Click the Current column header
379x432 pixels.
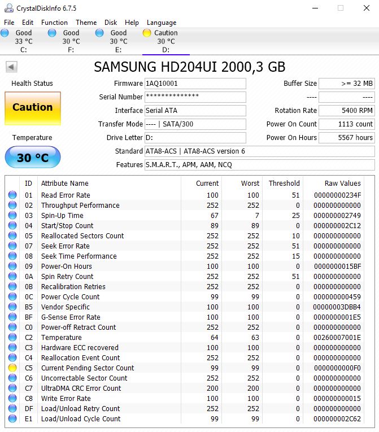[x=207, y=183]
